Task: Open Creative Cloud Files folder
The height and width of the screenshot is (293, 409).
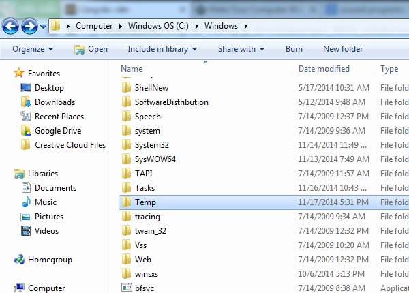Action: [x=70, y=145]
